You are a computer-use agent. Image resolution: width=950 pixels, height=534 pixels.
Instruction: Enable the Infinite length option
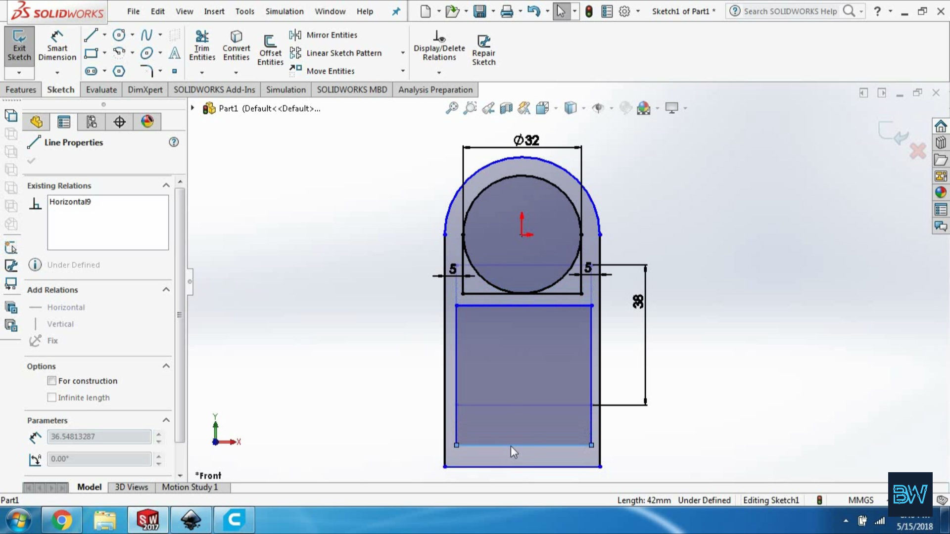click(x=51, y=398)
